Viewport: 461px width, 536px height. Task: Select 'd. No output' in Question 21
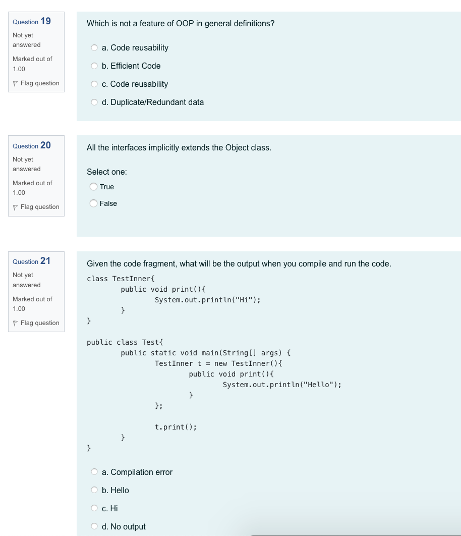(94, 526)
